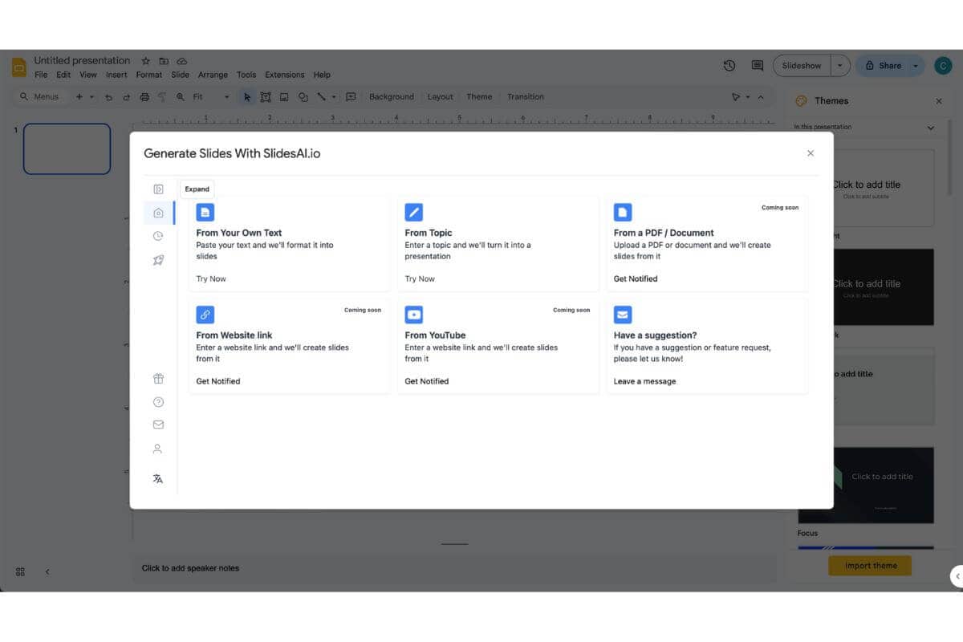Select the shape tool in toolbar

coord(303,97)
